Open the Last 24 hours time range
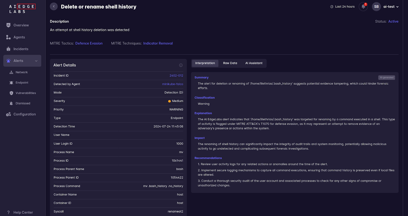Screen dimensions: 408x216 342,7
